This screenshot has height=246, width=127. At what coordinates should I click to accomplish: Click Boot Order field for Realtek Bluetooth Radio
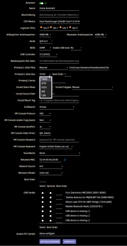coord(59,207)
